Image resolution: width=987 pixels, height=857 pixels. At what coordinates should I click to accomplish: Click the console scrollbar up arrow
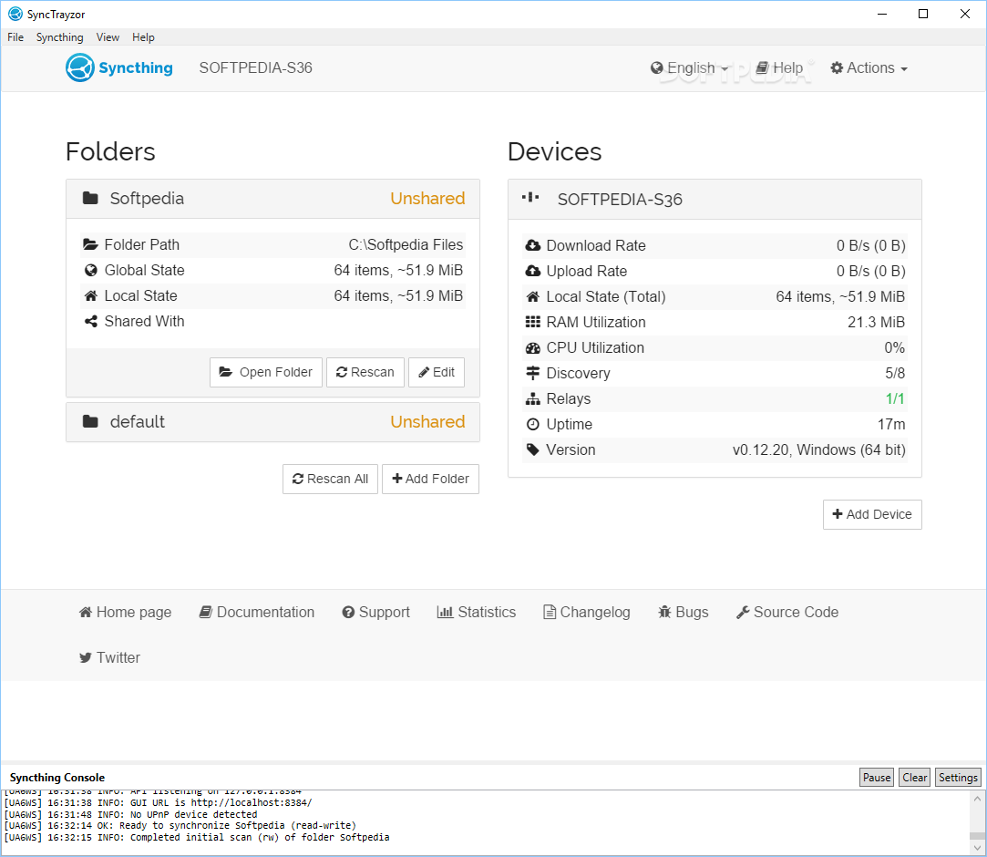tap(977, 799)
